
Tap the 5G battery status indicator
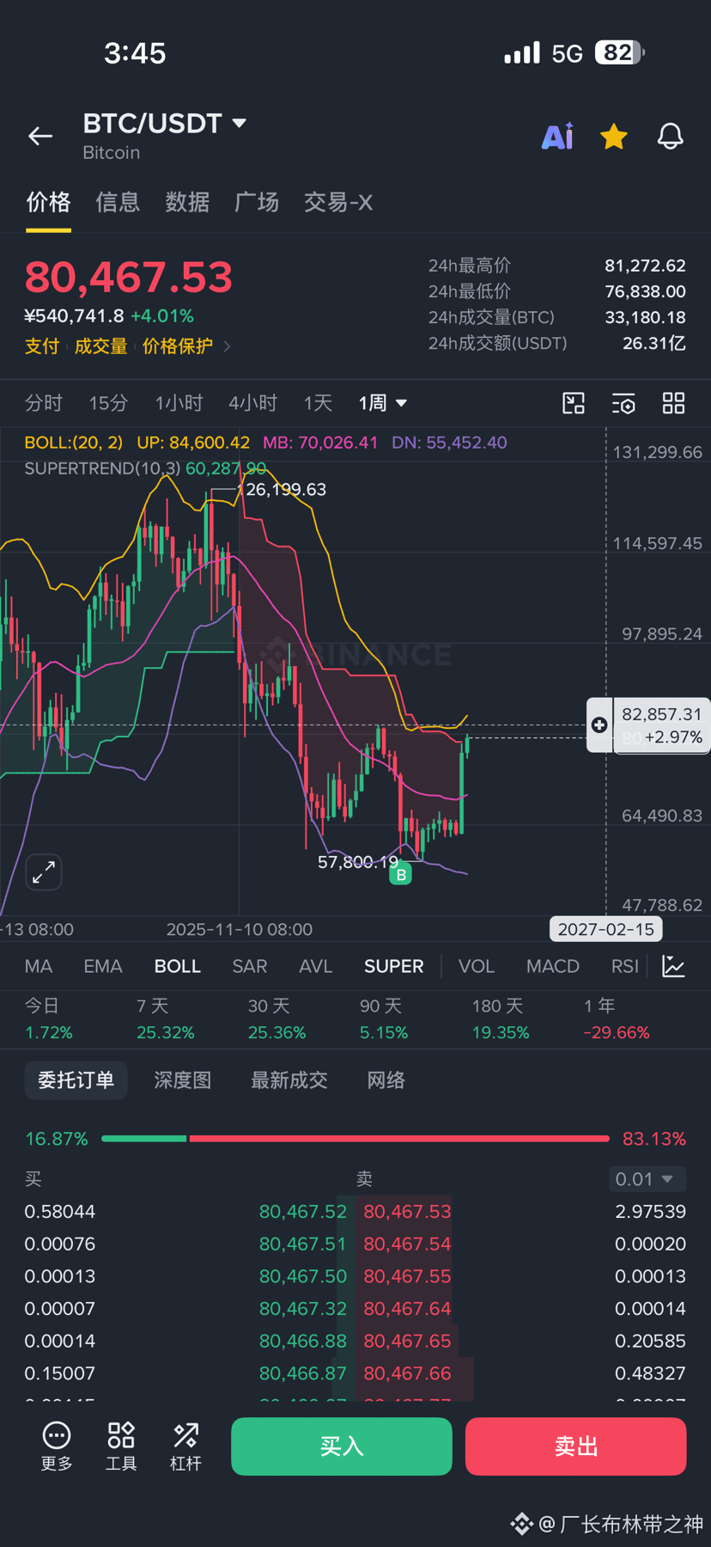(574, 53)
